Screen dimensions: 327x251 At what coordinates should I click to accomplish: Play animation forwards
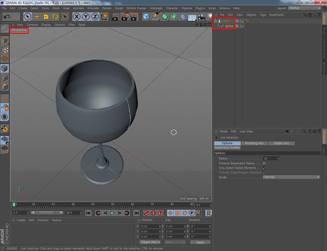pos(112,213)
